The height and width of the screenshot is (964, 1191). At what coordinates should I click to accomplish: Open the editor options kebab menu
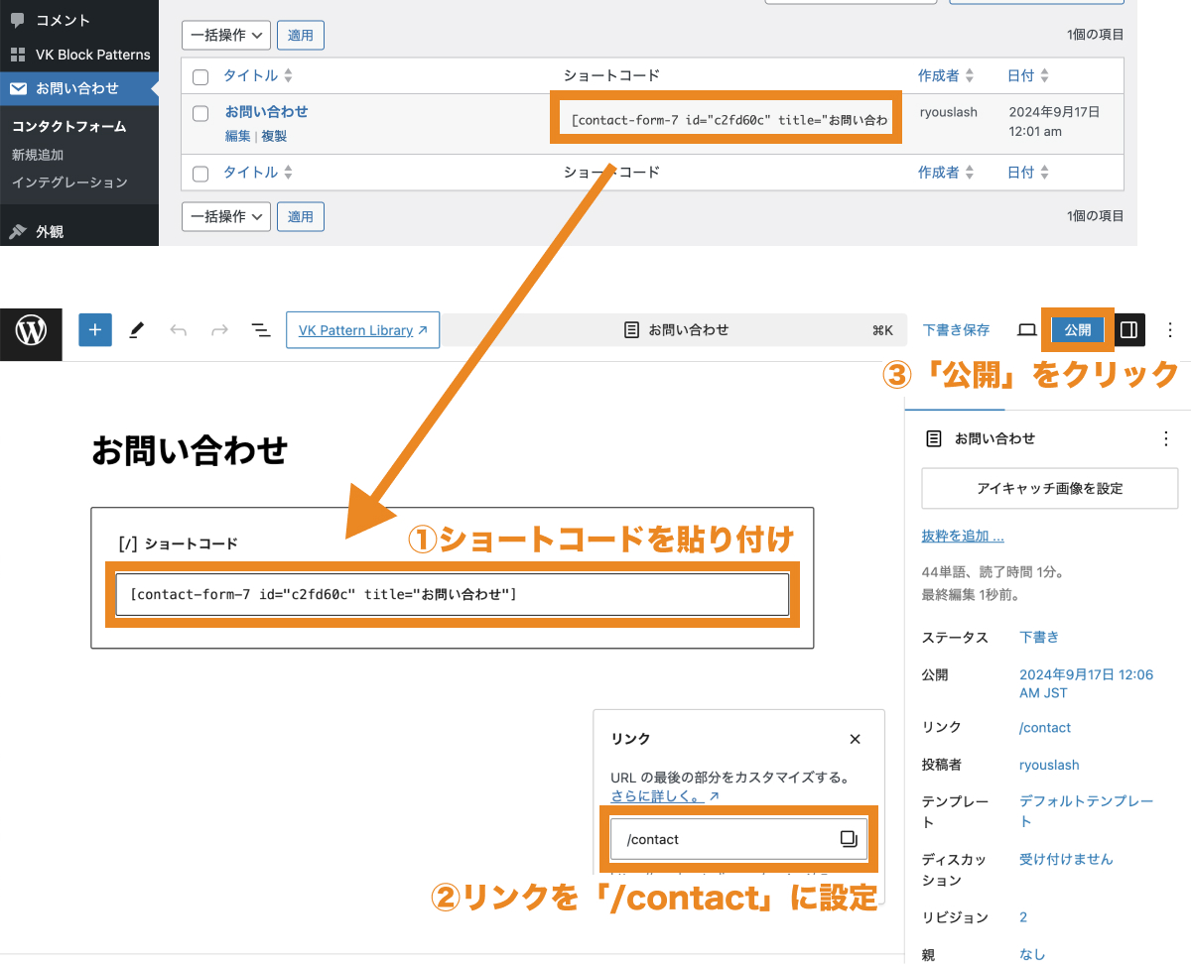pyautogui.click(x=1169, y=329)
